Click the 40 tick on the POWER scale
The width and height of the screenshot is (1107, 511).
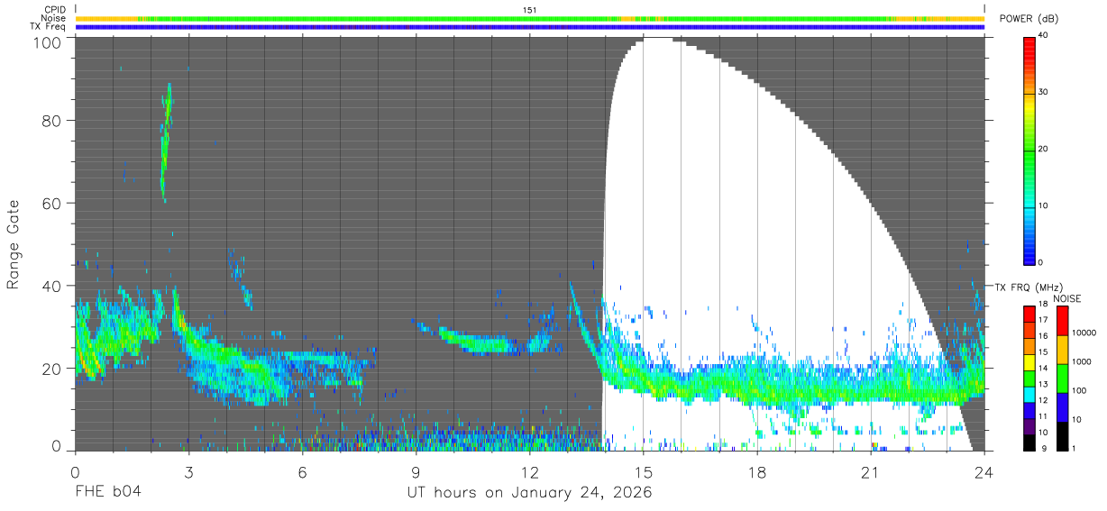point(1045,35)
